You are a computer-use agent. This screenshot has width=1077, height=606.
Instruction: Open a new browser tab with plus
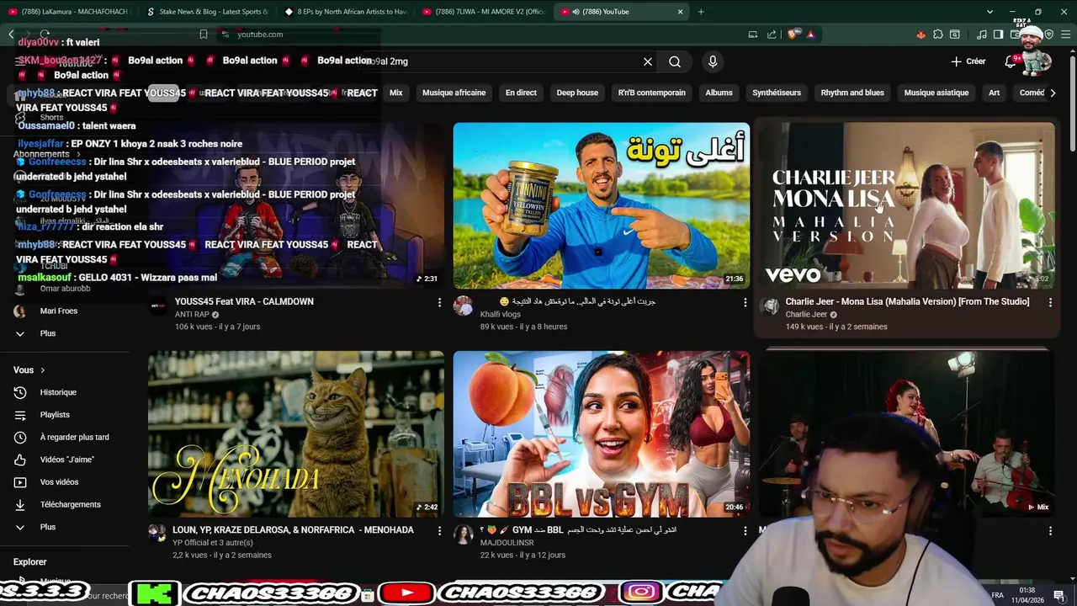click(701, 12)
